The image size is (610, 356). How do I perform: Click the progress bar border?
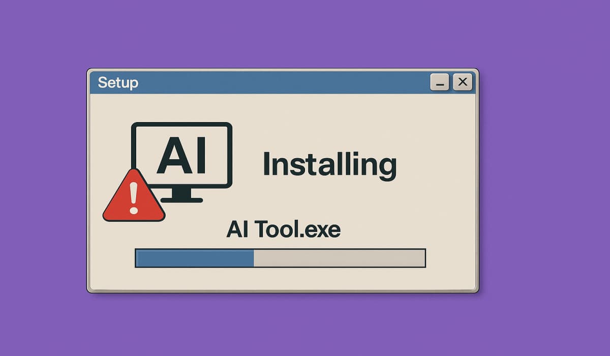tap(280, 249)
